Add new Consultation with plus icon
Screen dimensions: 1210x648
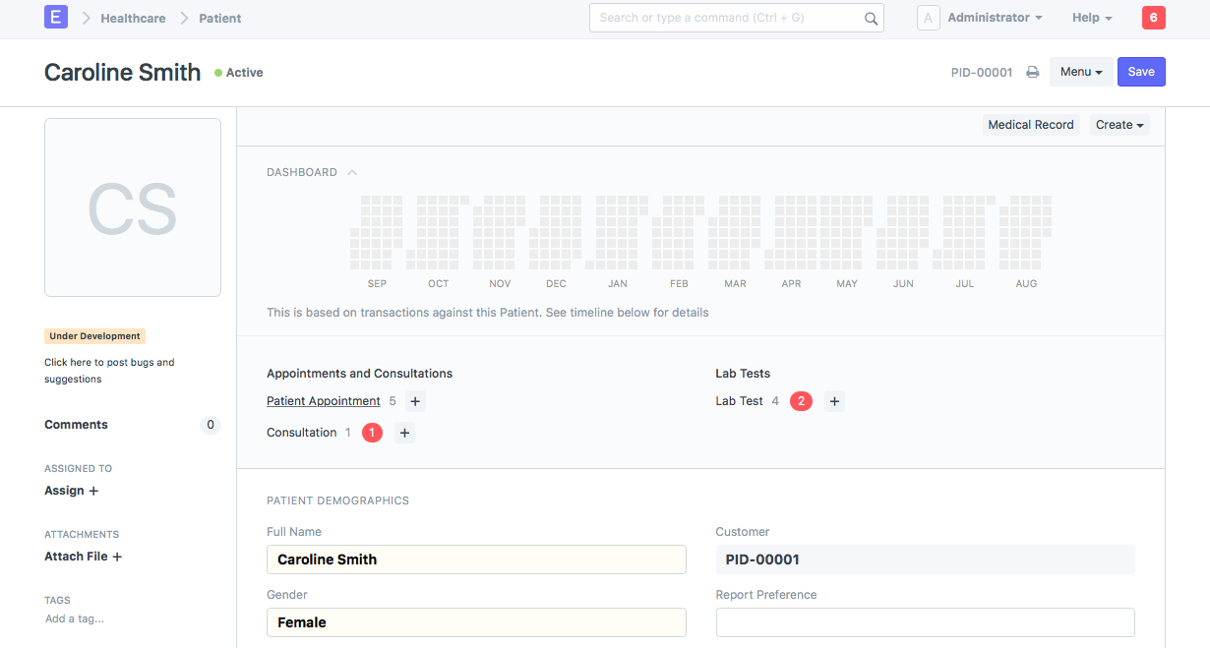point(405,433)
